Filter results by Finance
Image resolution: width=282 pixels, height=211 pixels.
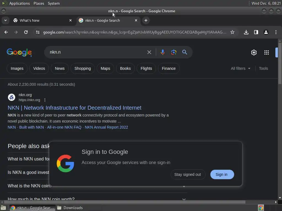coord(169,68)
